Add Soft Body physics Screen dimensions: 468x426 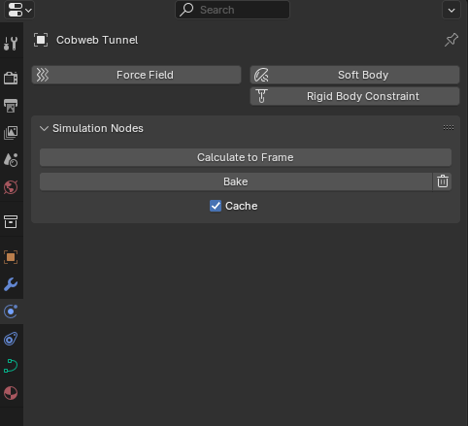tap(354, 75)
